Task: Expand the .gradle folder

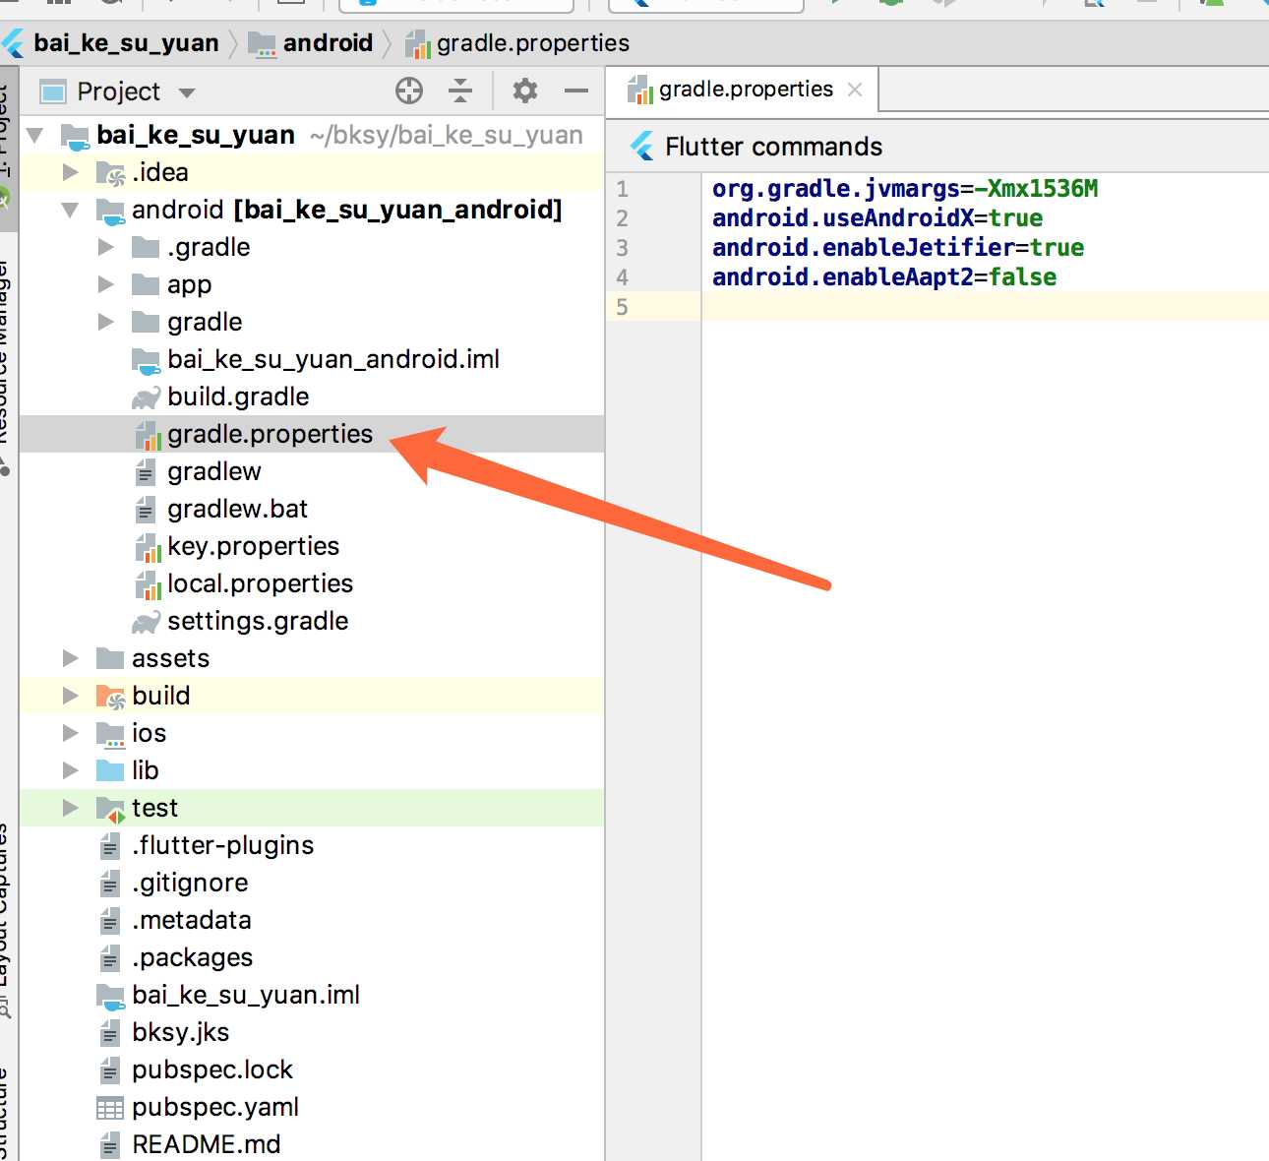Action: click(105, 247)
